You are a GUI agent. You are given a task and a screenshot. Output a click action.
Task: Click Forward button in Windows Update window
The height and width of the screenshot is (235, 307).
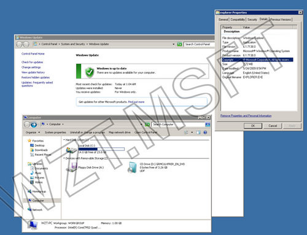click(26, 44)
